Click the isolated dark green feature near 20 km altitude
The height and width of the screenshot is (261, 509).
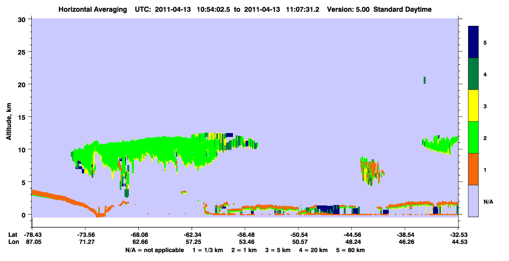pos(424,80)
